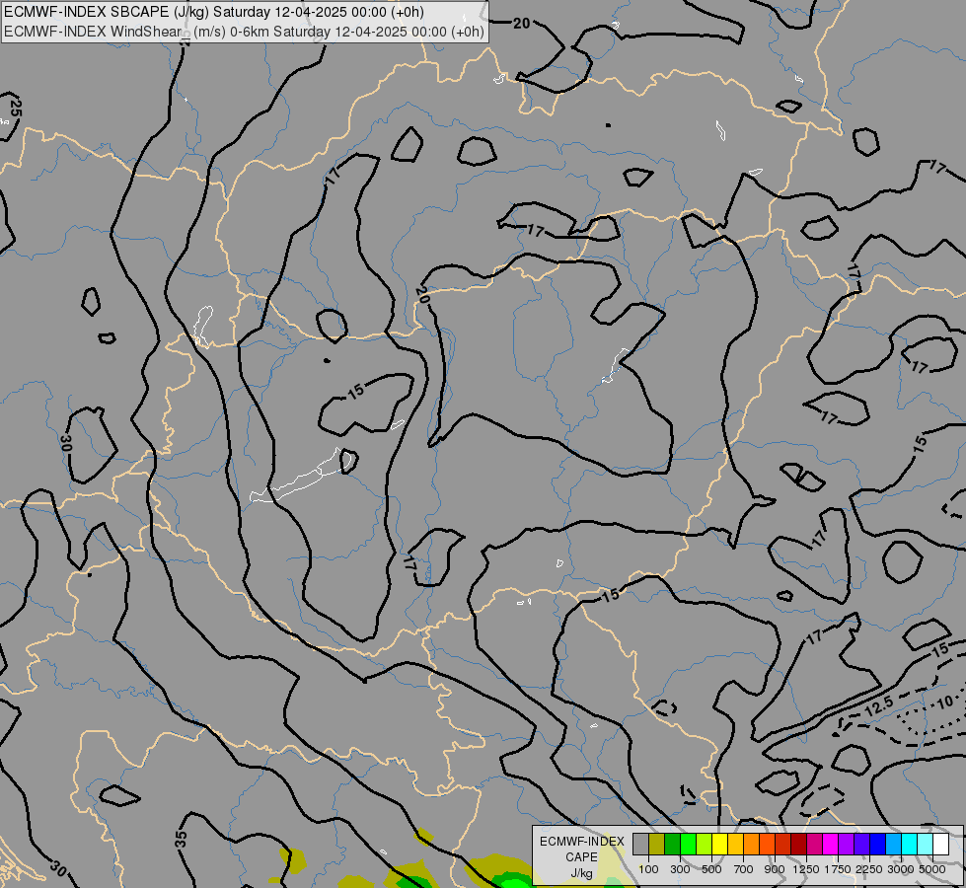This screenshot has width=966, height=888.
Task: Click legend value 3000
Action: click(x=901, y=869)
